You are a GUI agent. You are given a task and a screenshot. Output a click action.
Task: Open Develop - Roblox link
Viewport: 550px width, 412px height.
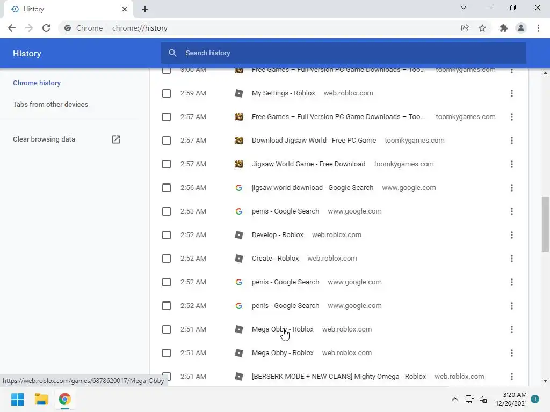[278, 235]
